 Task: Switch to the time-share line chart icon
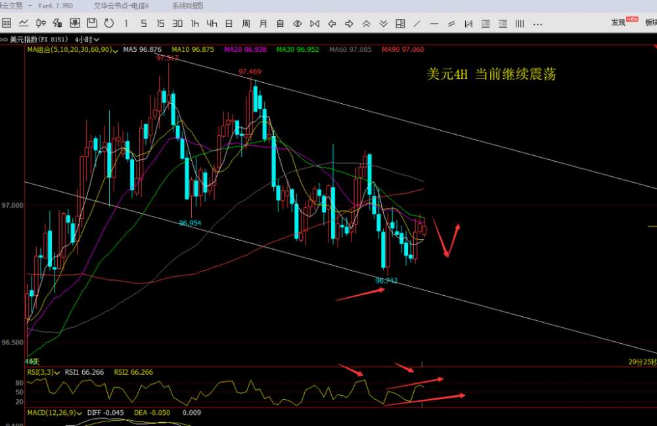point(24,24)
